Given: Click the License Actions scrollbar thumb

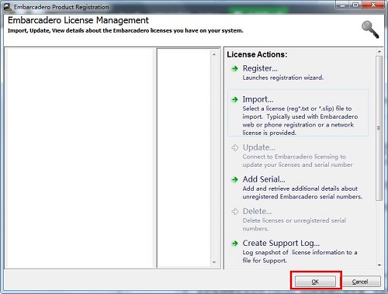Looking at the screenshot, I should point(379,128).
